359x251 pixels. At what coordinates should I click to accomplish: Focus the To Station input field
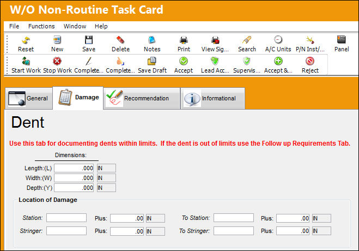[x=234, y=218]
